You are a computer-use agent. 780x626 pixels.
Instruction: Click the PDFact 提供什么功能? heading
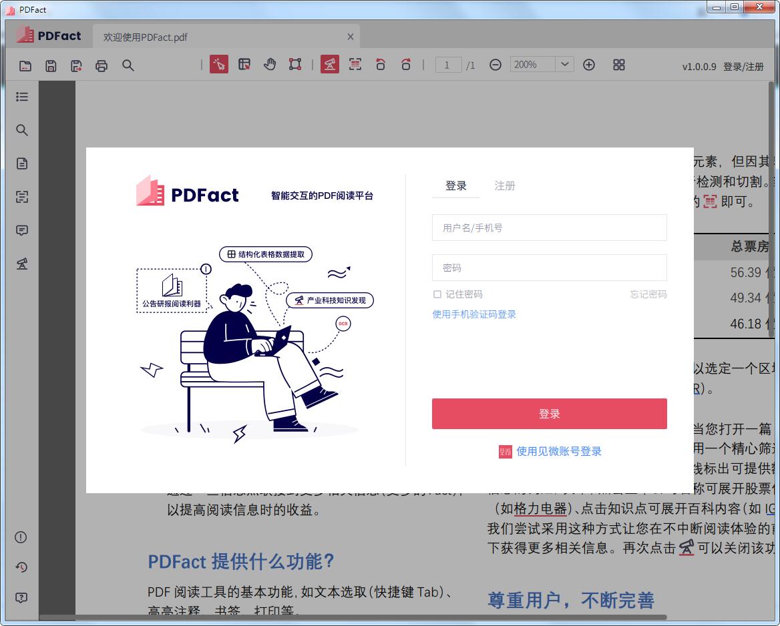tap(241, 562)
